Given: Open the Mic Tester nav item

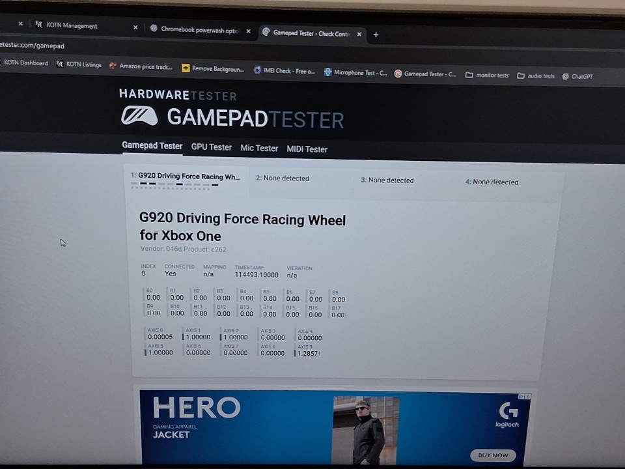Looking at the screenshot, I should coord(259,149).
